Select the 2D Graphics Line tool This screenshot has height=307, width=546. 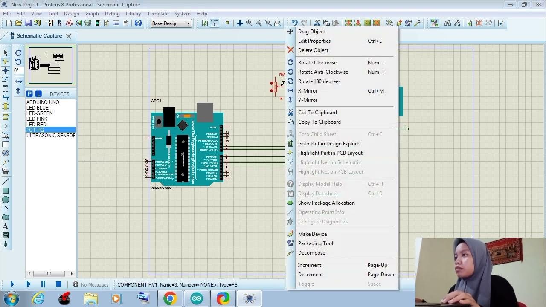pyautogui.click(x=6, y=181)
